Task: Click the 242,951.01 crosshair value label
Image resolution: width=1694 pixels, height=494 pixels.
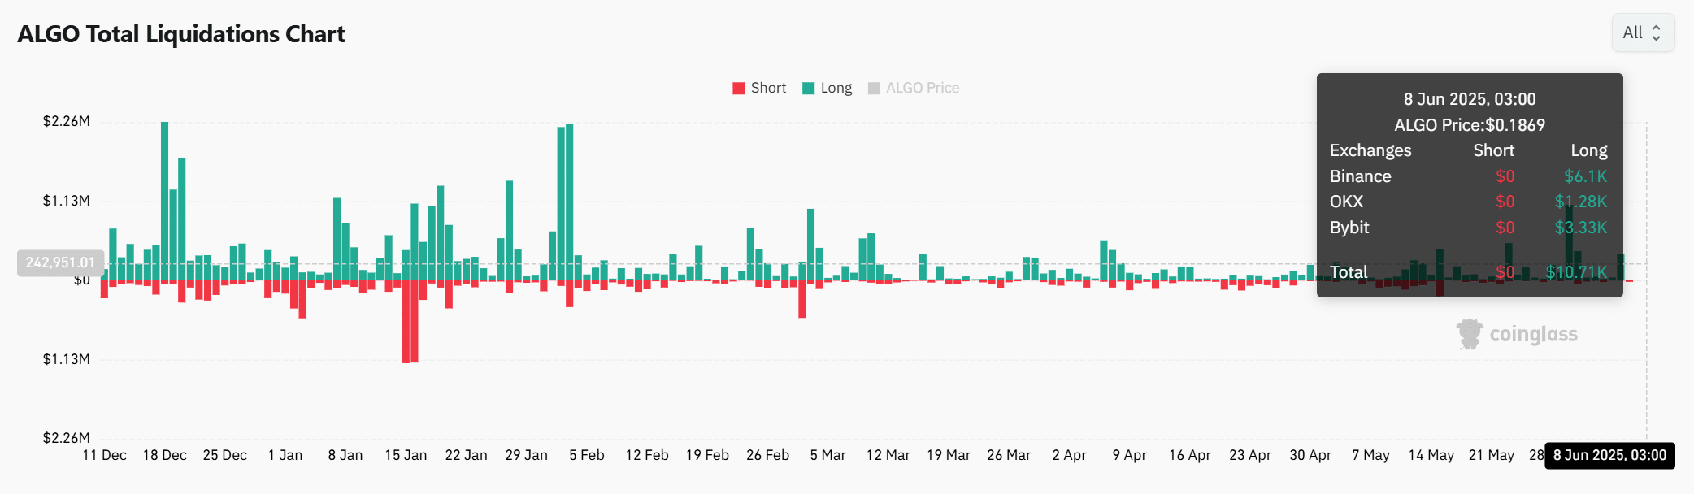Action: (x=60, y=262)
